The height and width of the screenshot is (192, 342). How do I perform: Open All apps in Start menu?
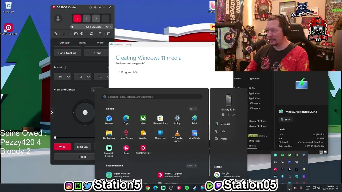tap(193, 109)
